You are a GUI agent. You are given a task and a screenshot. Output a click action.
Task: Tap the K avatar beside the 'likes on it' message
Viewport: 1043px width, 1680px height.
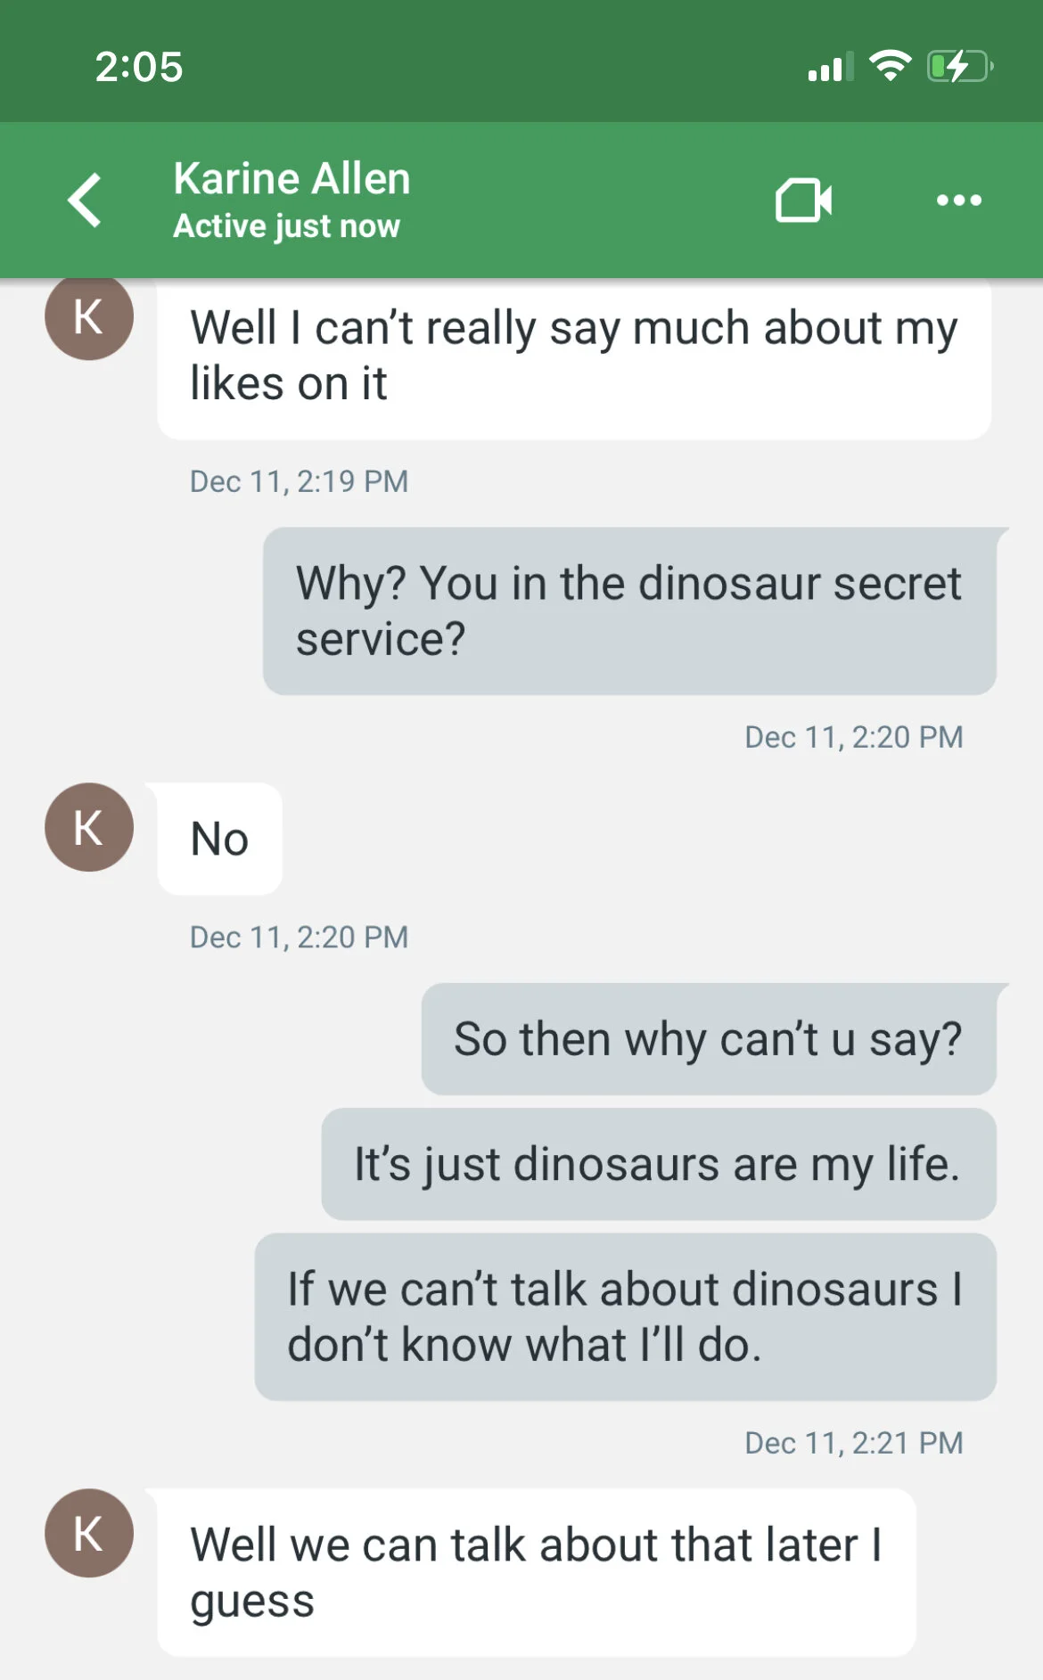click(89, 319)
